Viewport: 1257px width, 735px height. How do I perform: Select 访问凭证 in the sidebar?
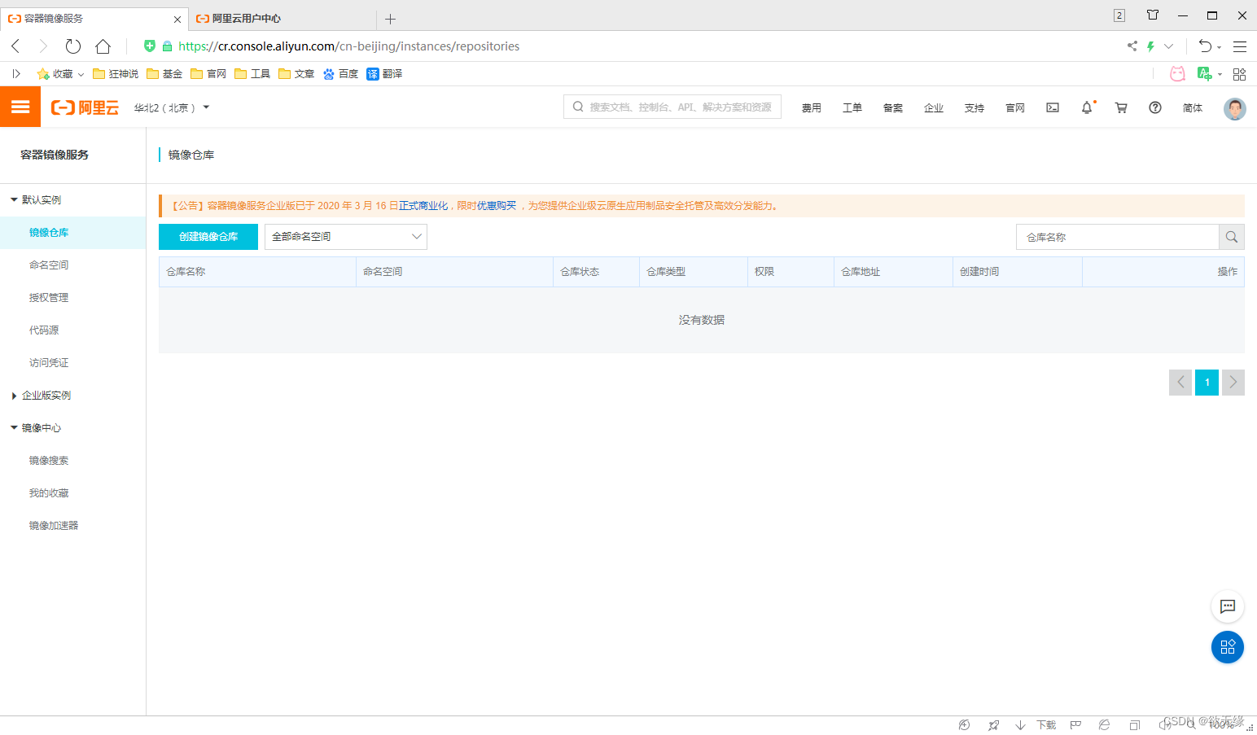point(49,363)
